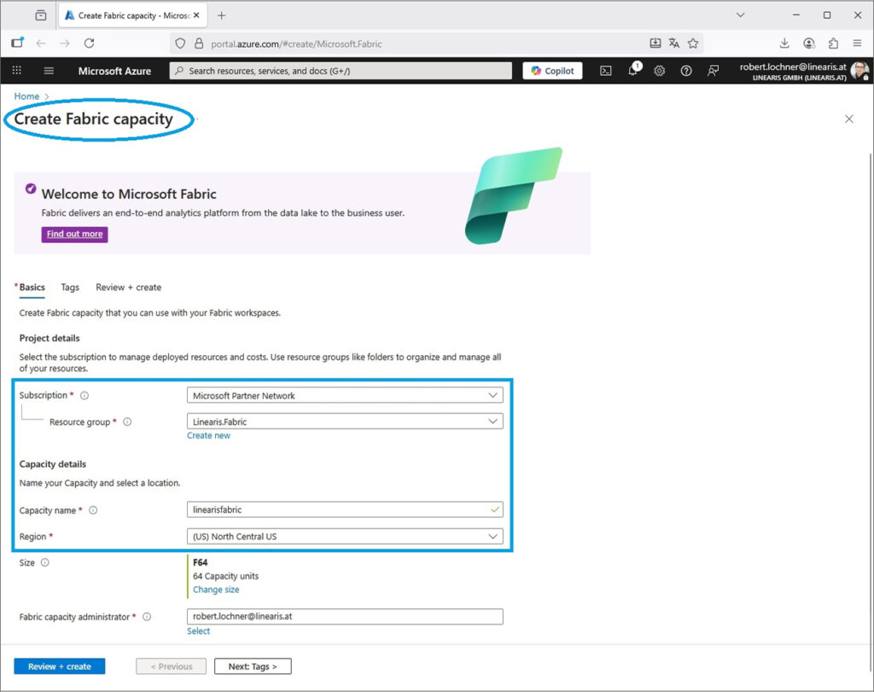This screenshot has height=692, width=874.
Task: Click the Review + create button
Action: click(x=60, y=666)
